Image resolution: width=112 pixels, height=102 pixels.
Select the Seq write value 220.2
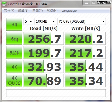(x=85, y=38)
